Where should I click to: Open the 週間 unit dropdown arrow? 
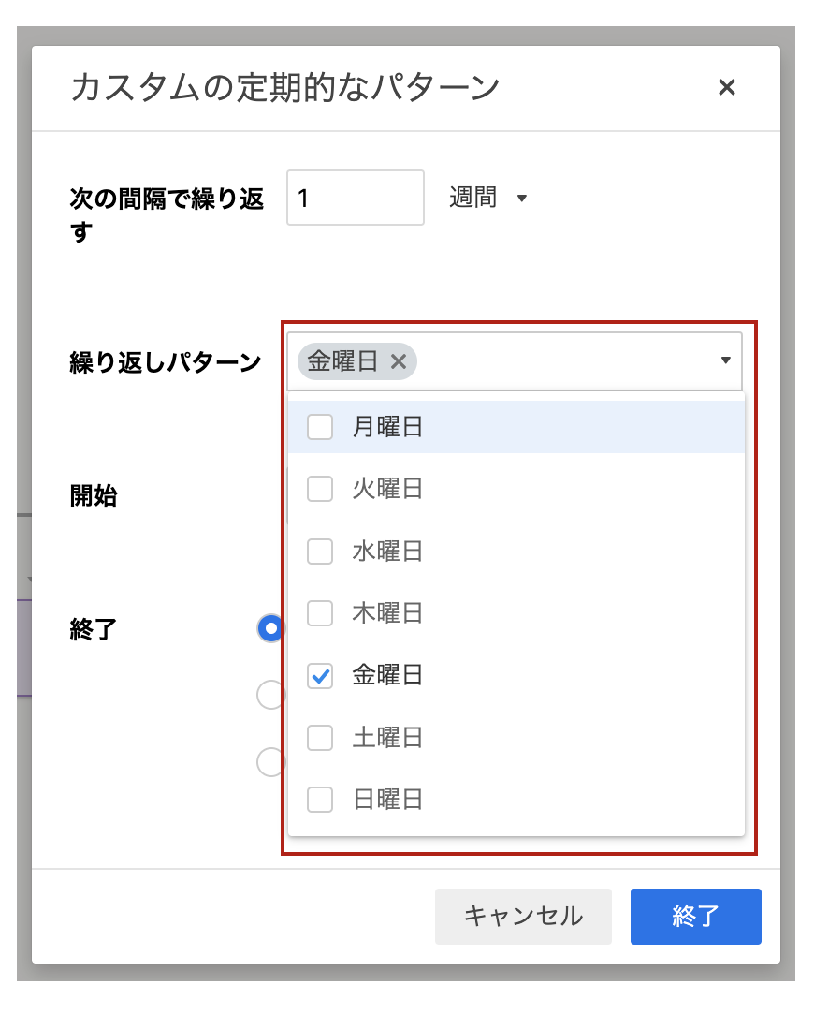coord(521,199)
